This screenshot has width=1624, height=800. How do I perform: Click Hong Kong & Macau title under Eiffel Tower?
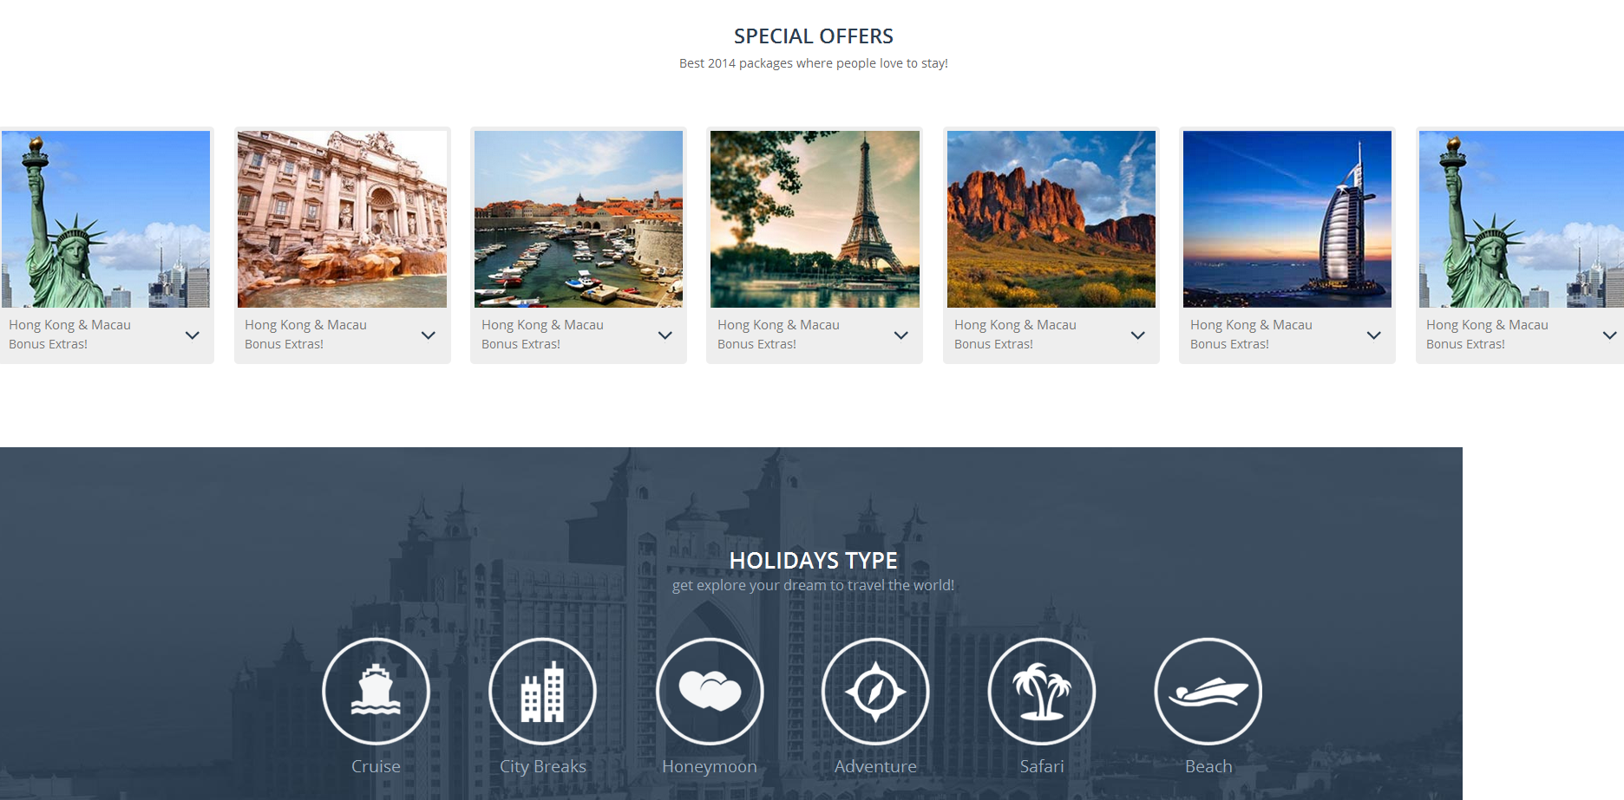[x=778, y=325]
